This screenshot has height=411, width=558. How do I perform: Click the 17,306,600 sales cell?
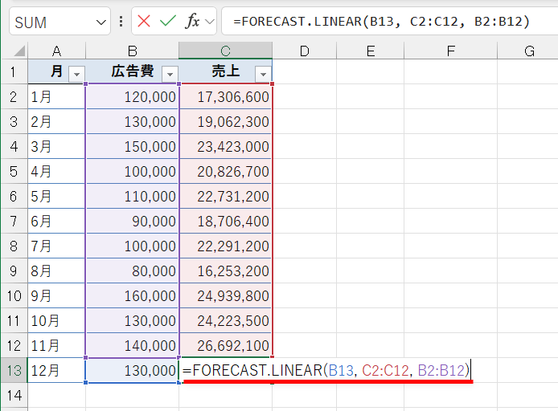[x=226, y=96]
